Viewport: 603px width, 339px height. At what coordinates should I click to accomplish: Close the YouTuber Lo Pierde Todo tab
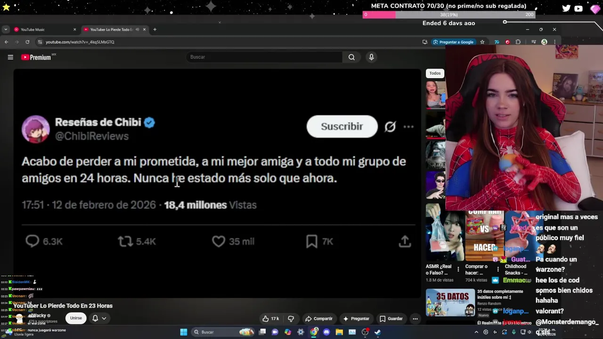144,30
